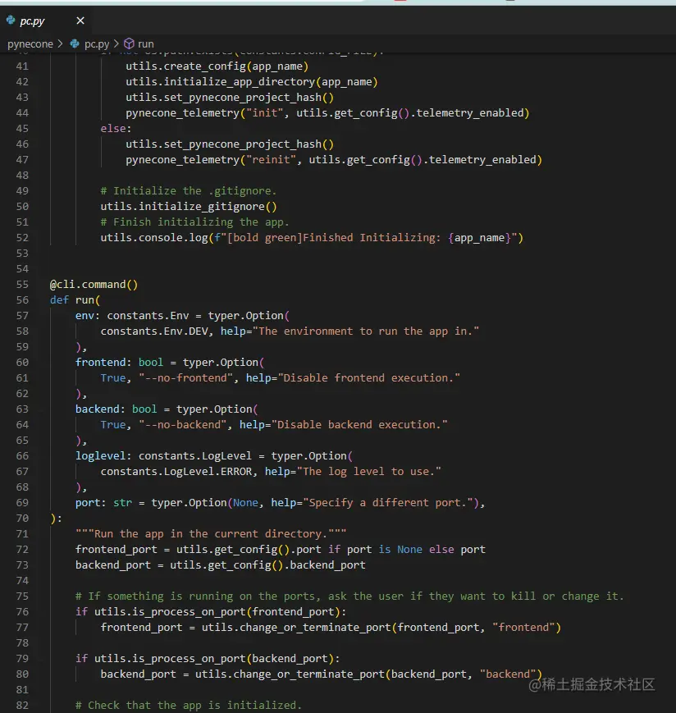The width and height of the screenshot is (676, 713).
Task: Click breadcrumb chevron after pc.py
Action: coord(116,43)
